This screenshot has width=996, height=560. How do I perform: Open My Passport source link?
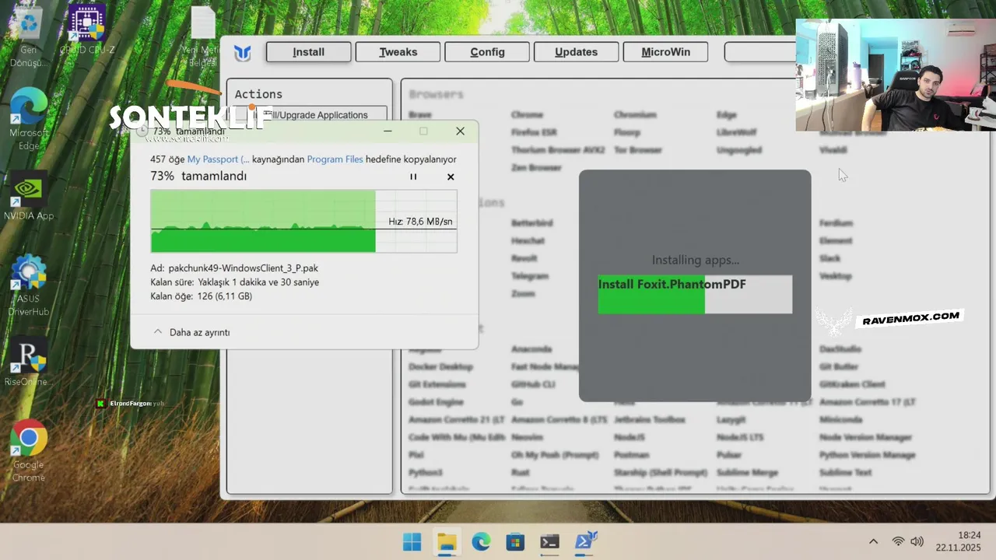coord(219,159)
